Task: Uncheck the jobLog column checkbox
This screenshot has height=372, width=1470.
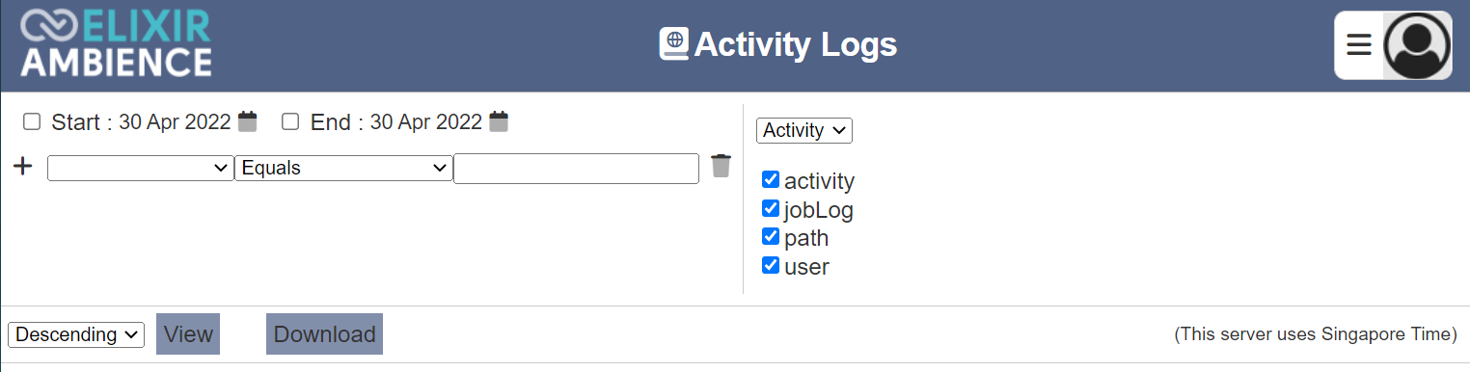Action: click(771, 208)
